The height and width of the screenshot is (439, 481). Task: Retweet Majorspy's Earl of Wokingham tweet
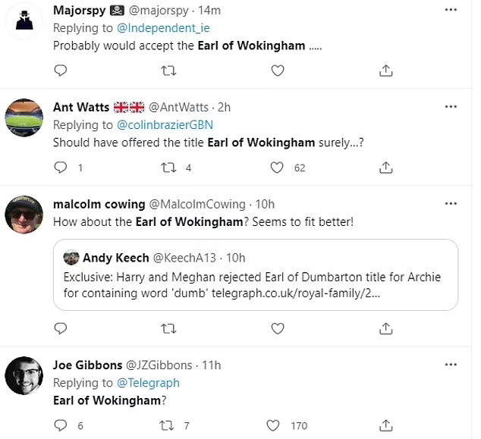click(x=169, y=71)
